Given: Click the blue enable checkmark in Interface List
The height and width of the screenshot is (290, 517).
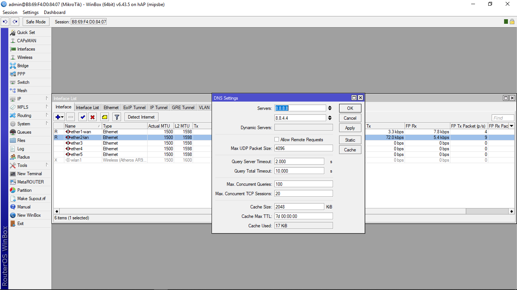Looking at the screenshot, I should (83, 117).
